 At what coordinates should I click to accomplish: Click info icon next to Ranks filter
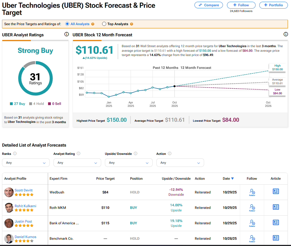(x=15, y=154)
